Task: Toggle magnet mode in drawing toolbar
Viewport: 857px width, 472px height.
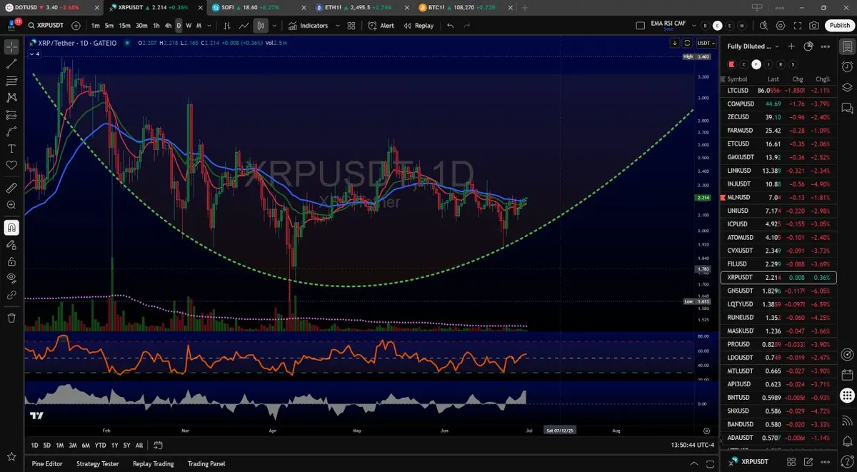Action: (x=11, y=228)
